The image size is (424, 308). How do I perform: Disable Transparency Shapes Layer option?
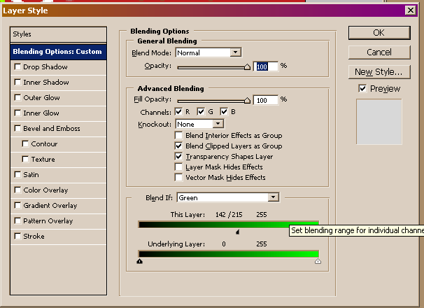[180, 157]
